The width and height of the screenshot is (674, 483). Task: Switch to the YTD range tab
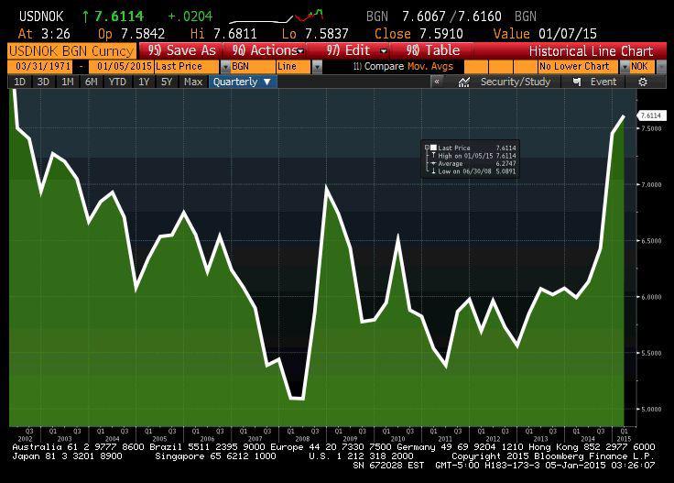coord(117,82)
